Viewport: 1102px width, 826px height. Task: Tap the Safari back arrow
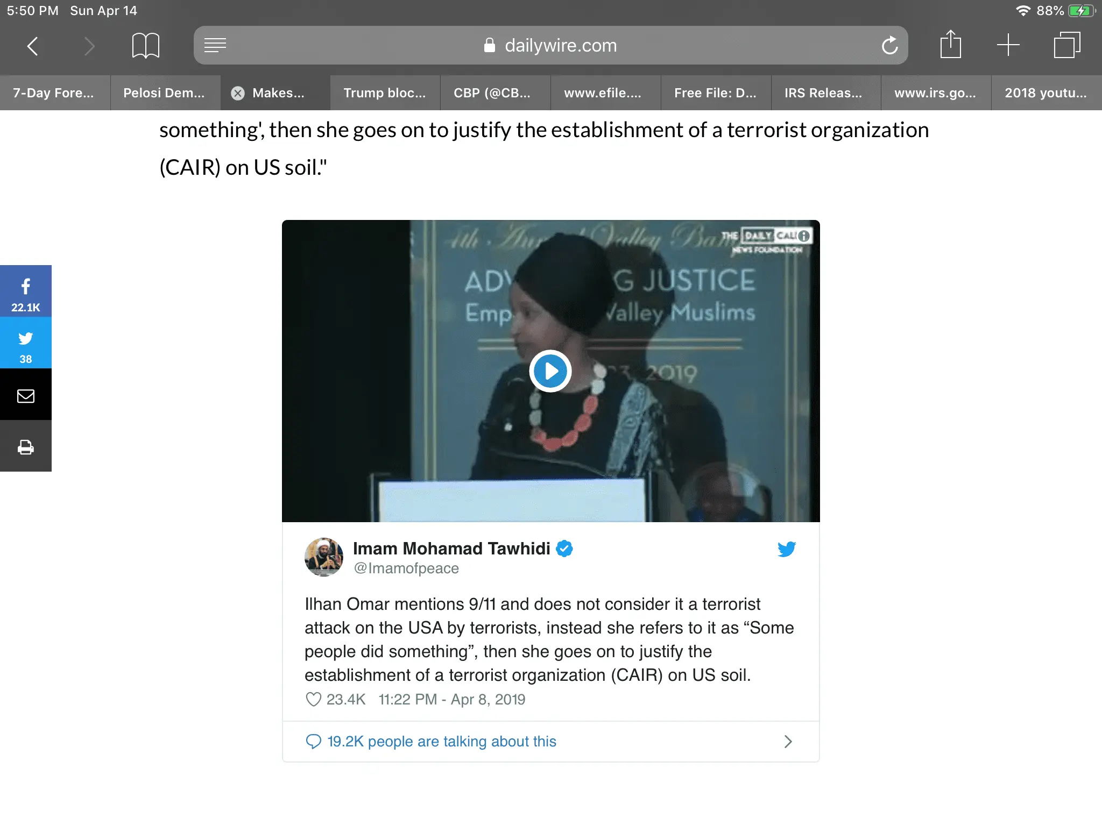click(33, 46)
